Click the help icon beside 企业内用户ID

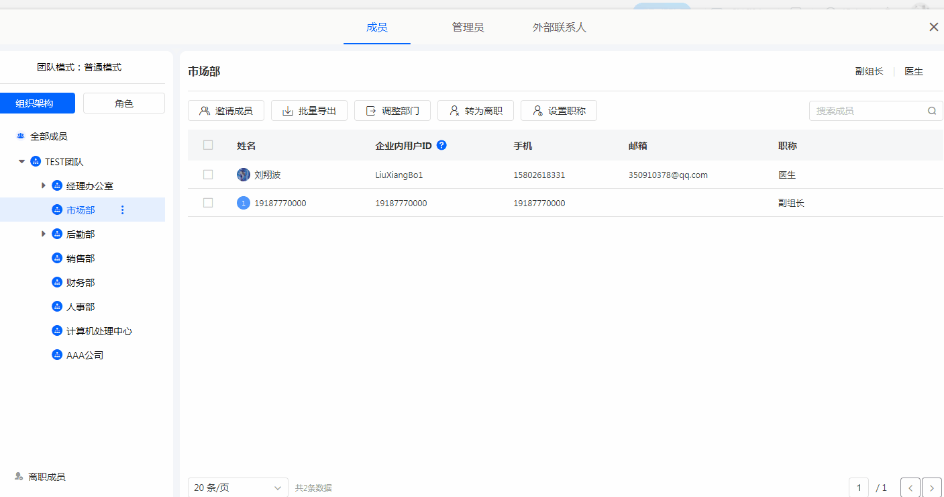point(441,145)
